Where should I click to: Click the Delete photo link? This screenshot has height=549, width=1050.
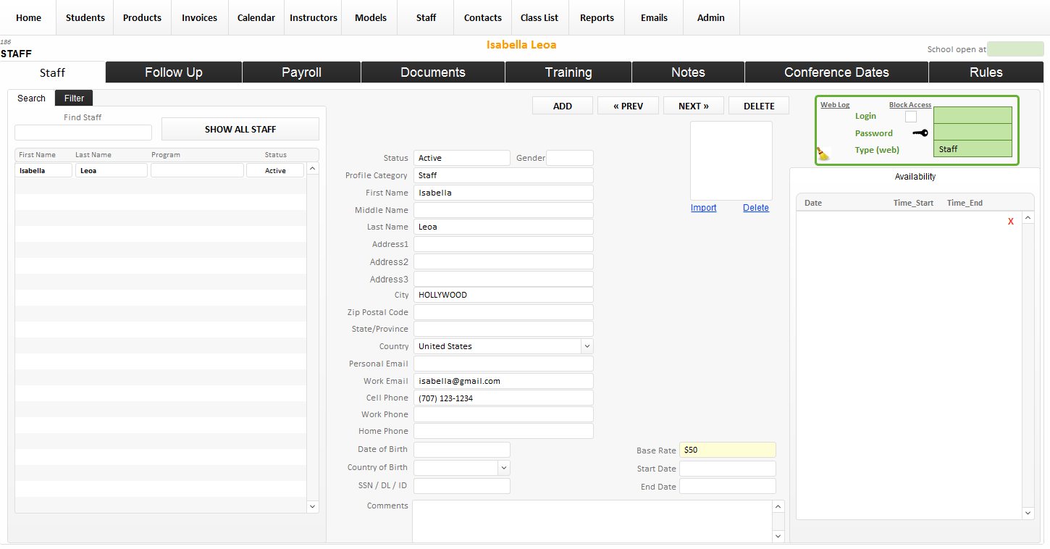[x=756, y=208]
